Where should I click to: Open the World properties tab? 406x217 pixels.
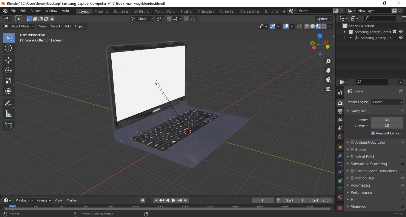coord(340,137)
